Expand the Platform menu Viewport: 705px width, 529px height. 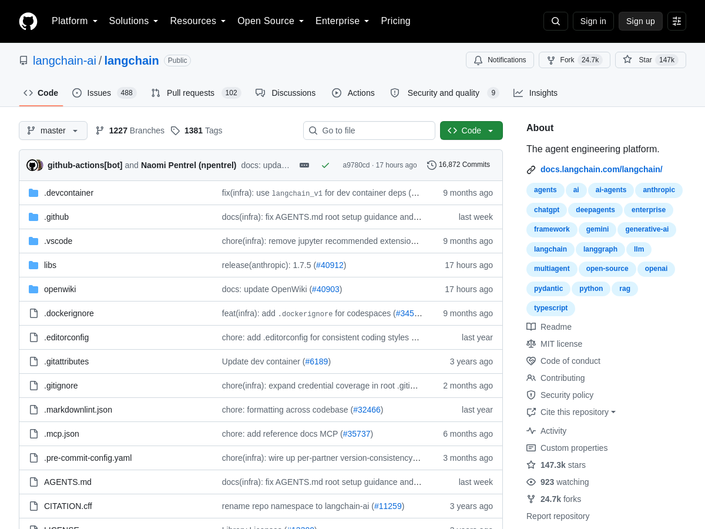pos(75,21)
